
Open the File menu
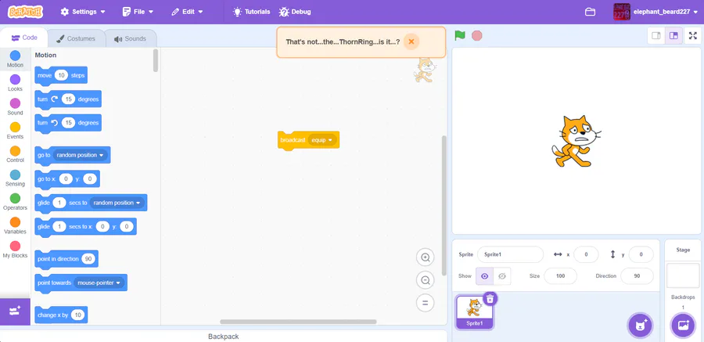138,12
